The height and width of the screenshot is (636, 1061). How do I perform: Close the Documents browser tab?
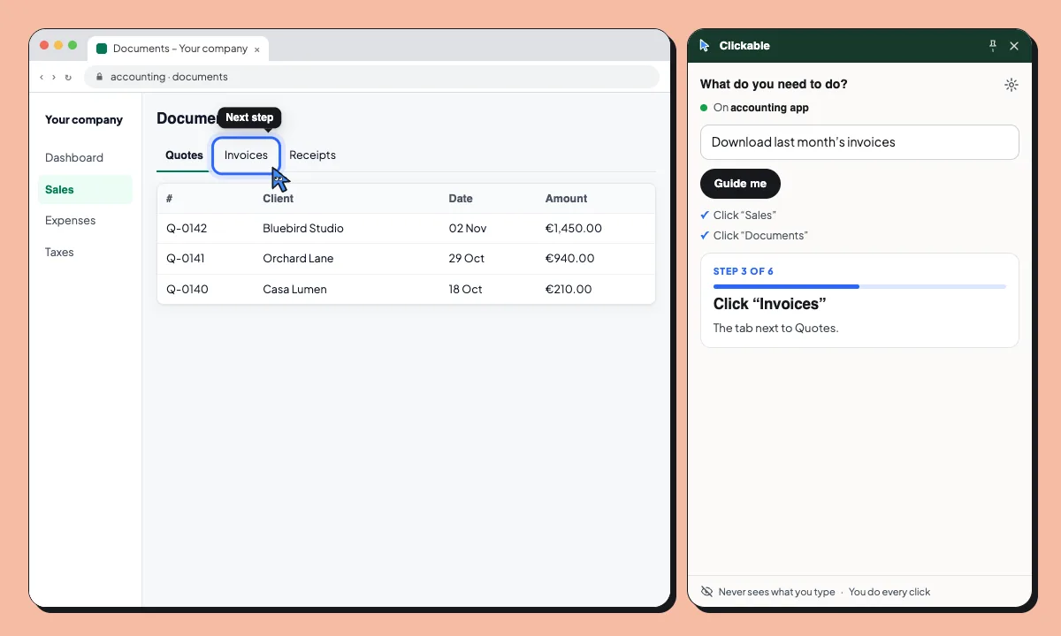pos(257,49)
